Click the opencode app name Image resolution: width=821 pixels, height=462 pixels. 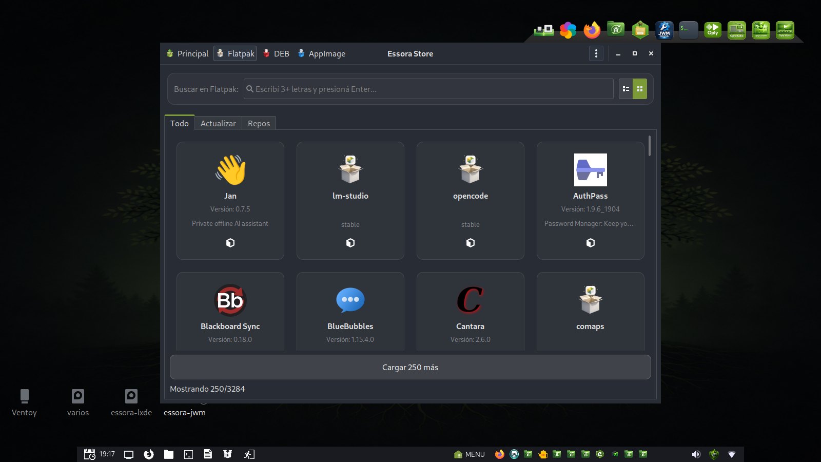tap(471, 196)
